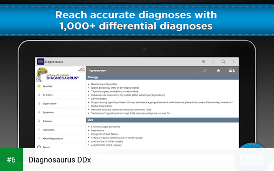
Task: Click the green #6 rank badge
Action: [11, 160]
